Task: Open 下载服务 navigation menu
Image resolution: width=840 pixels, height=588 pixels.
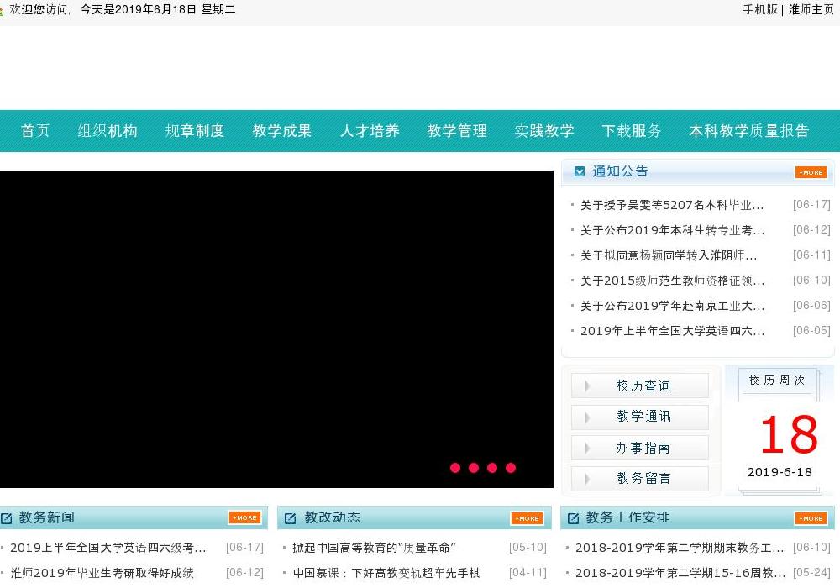Action: coord(632,131)
